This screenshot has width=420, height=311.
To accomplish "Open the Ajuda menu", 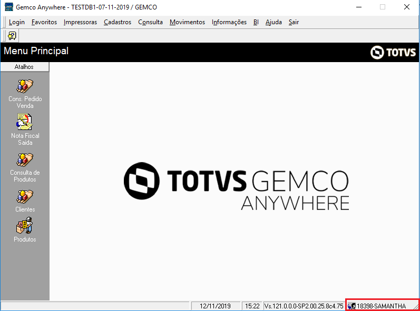I will click(274, 22).
